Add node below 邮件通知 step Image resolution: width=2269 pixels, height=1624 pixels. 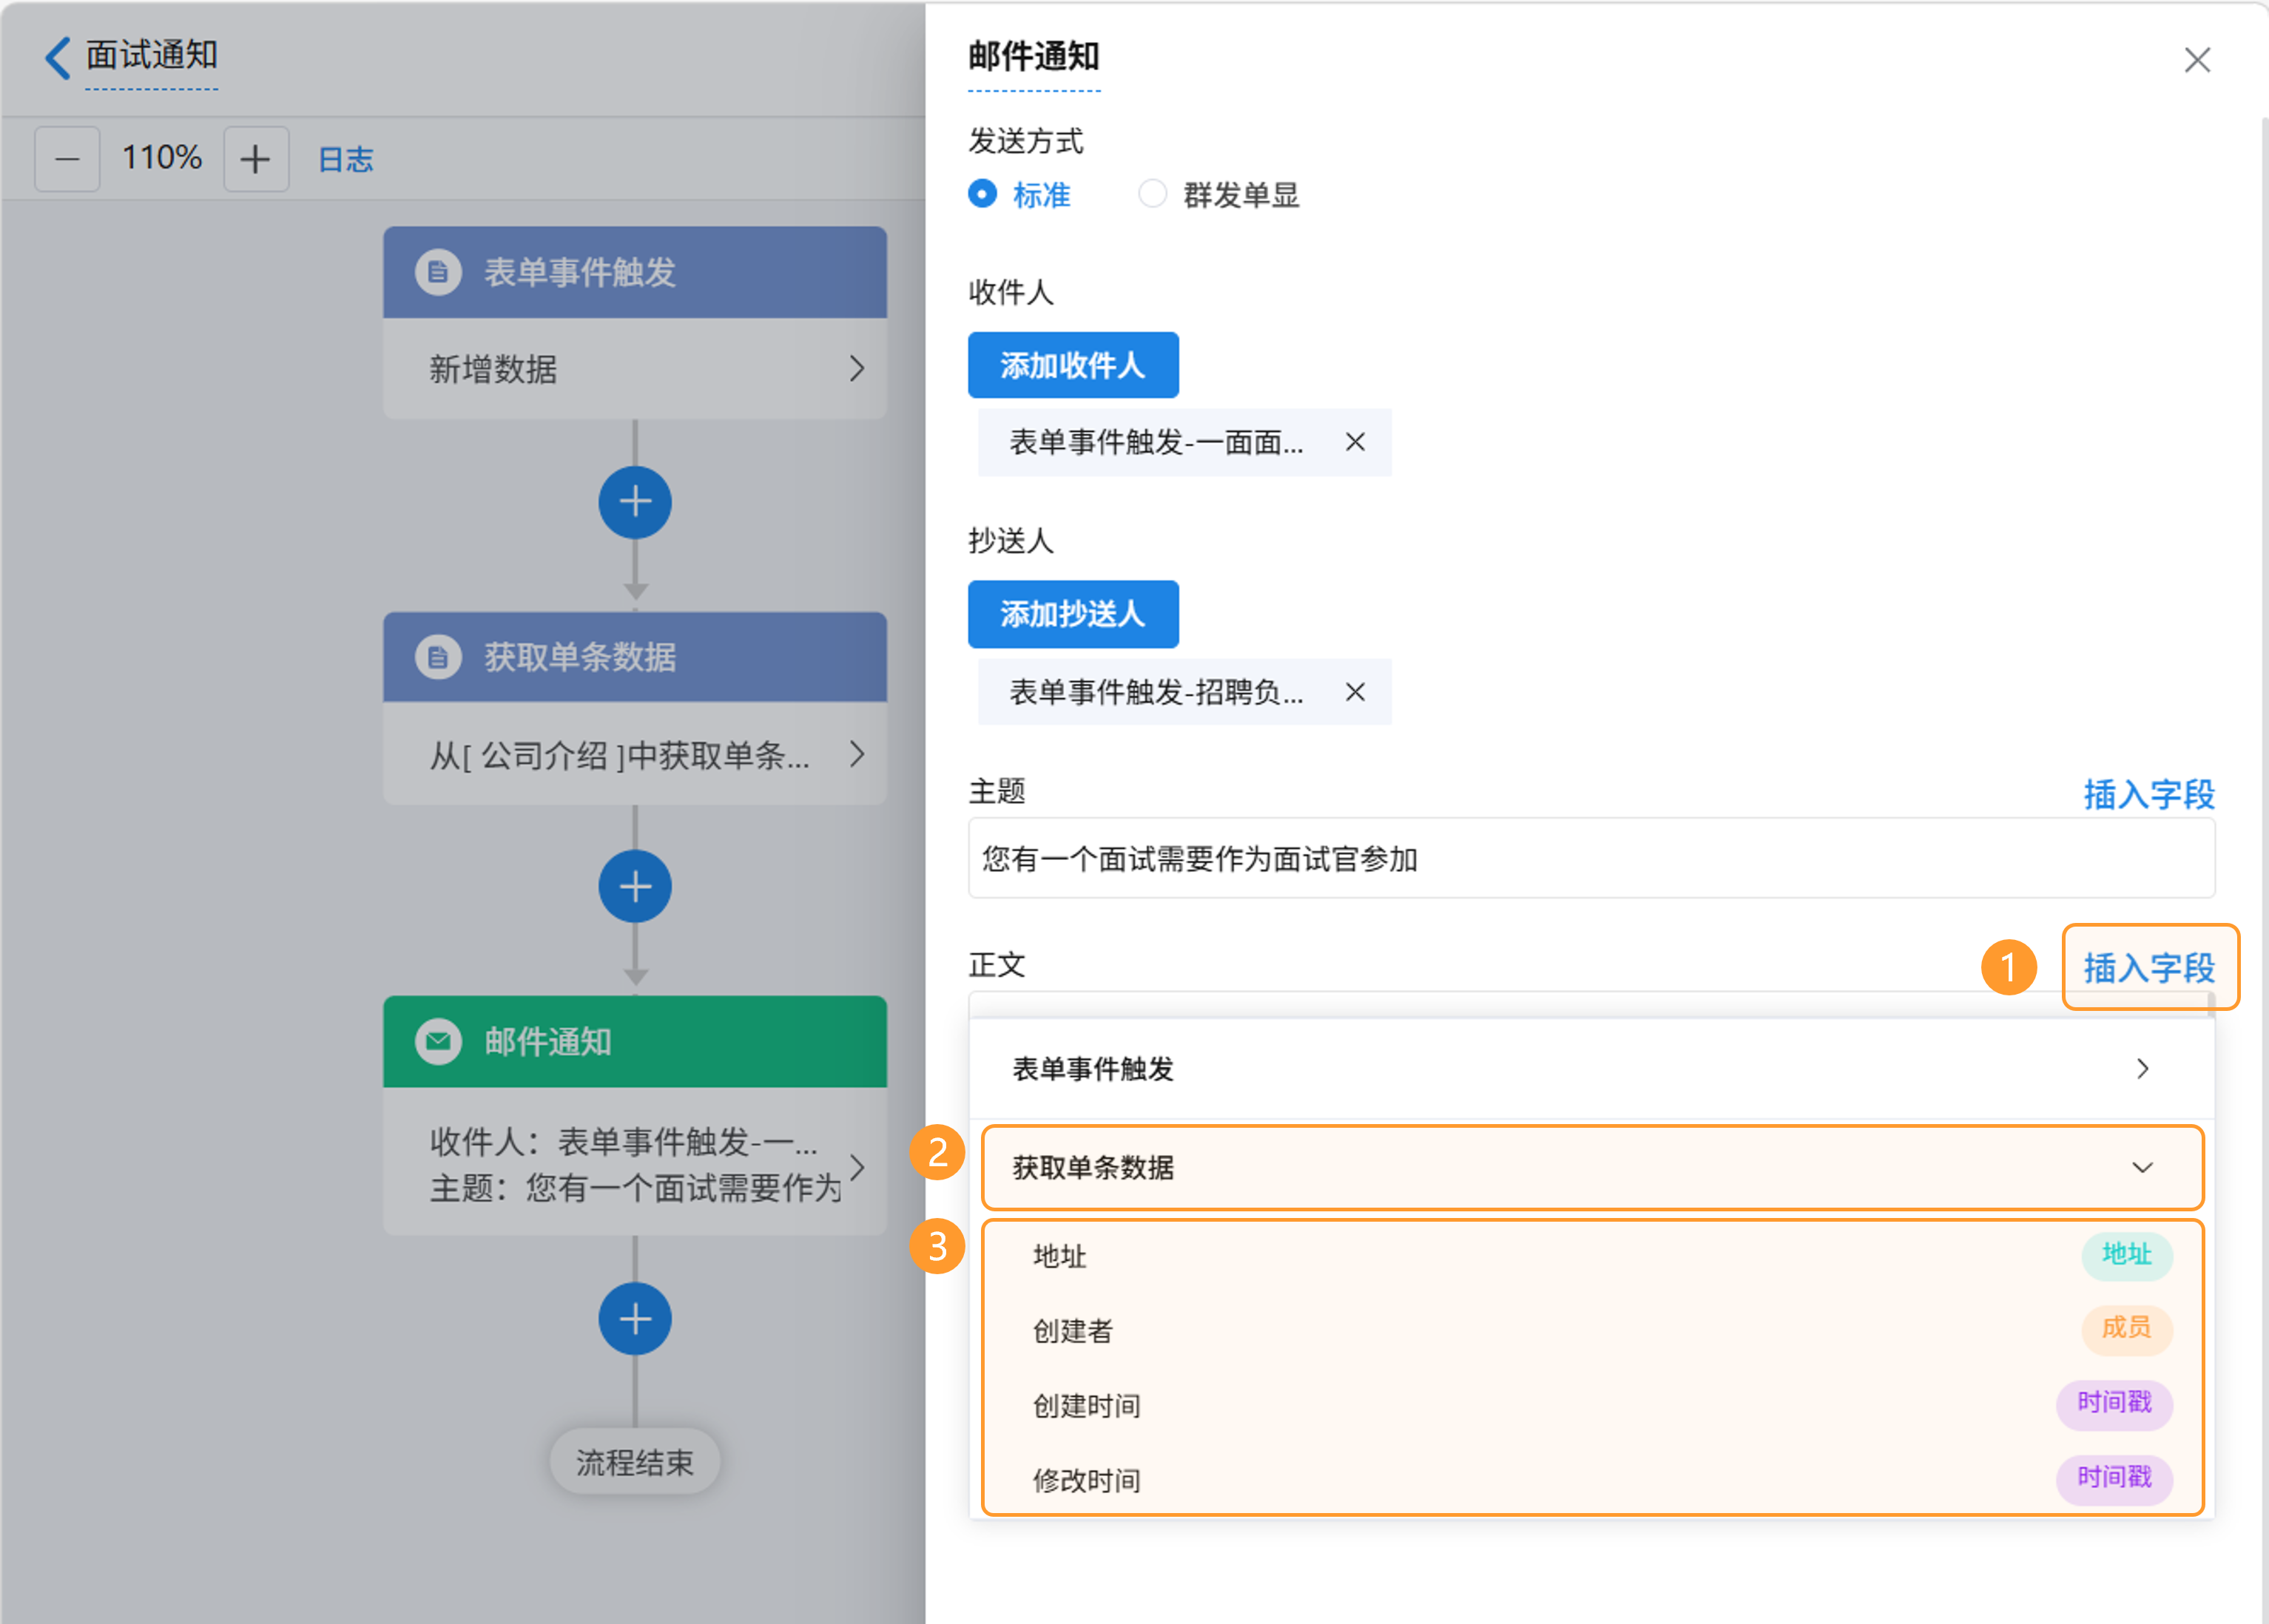(634, 1318)
